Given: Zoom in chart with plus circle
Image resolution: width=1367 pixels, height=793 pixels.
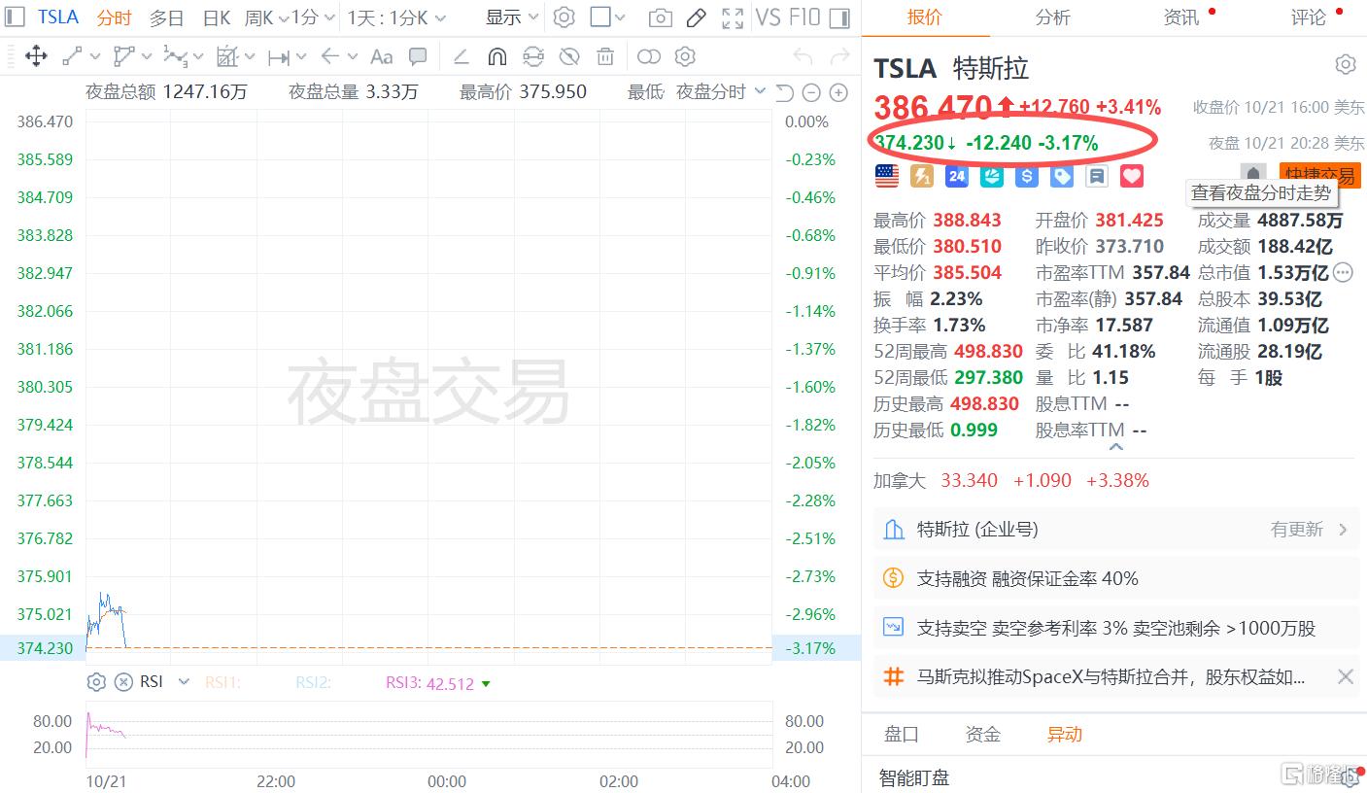Looking at the screenshot, I should pos(838,92).
